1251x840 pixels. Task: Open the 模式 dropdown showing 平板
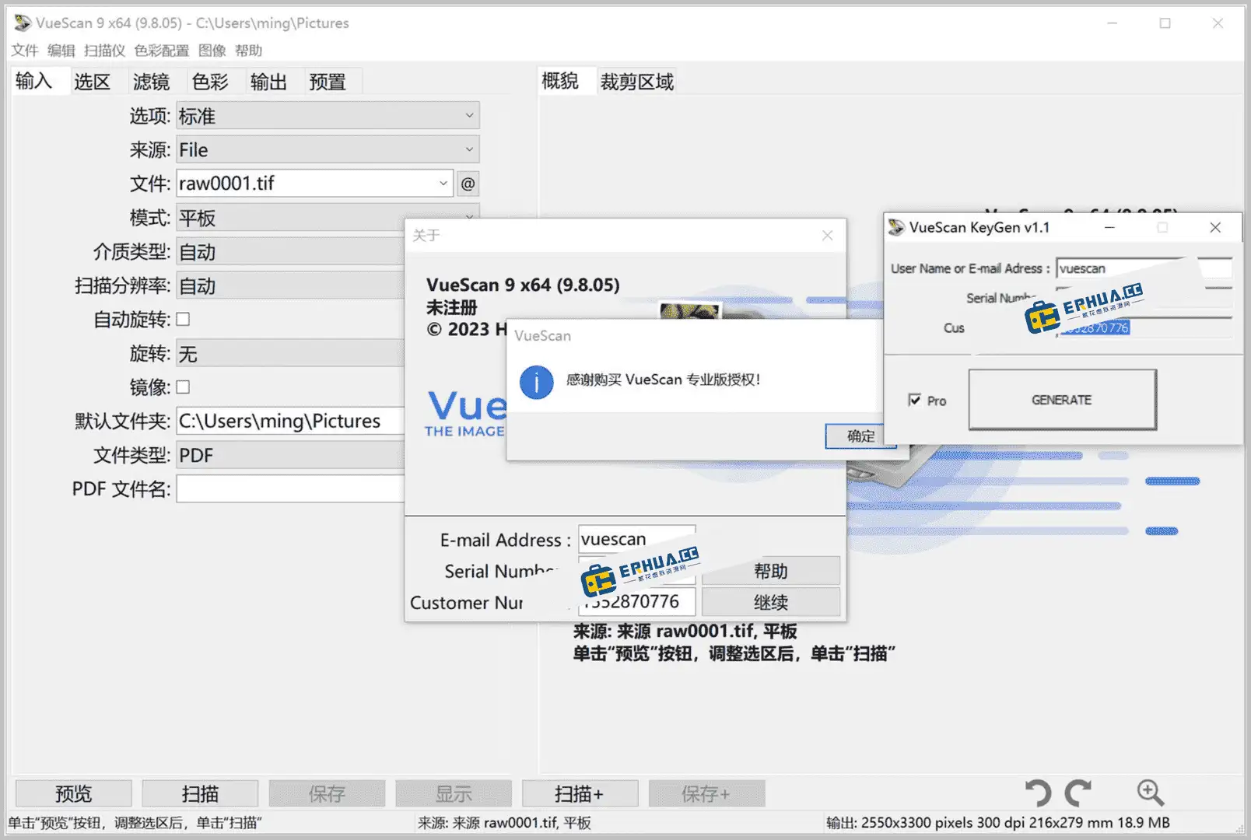pos(328,217)
